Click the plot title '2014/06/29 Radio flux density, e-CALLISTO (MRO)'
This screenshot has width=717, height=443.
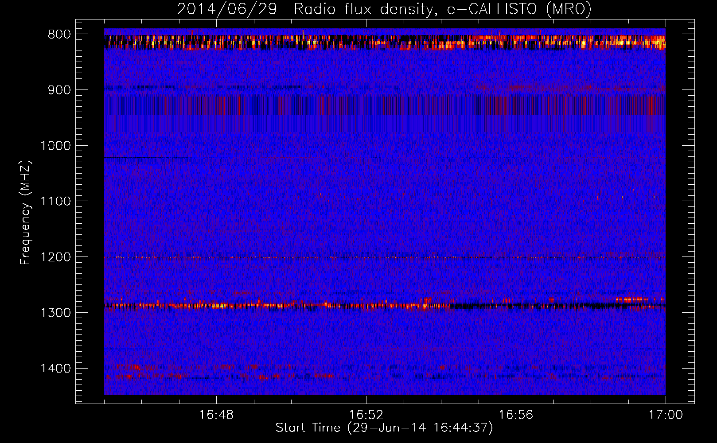384,9
